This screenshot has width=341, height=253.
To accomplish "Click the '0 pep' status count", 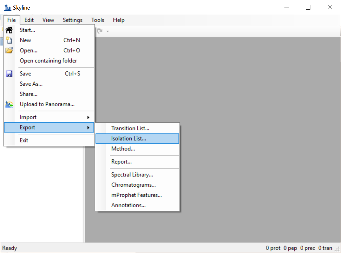I will (290, 248).
